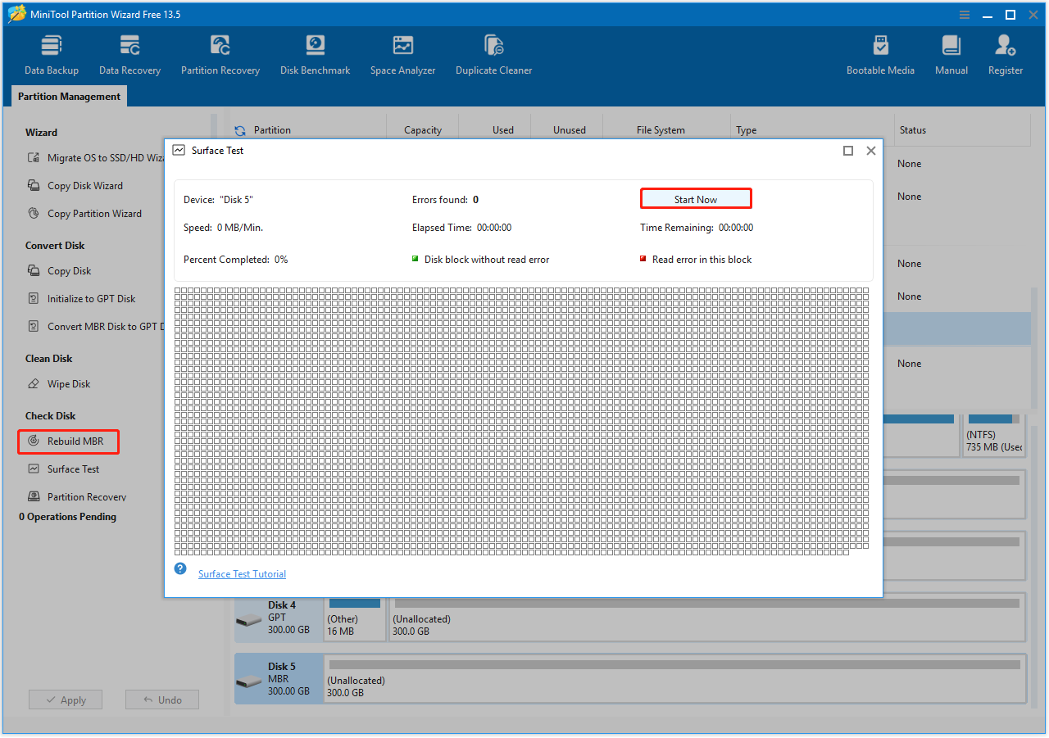1049x738 pixels.
Task: Click Start Now to begin the surface test
Action: [695, 198]
